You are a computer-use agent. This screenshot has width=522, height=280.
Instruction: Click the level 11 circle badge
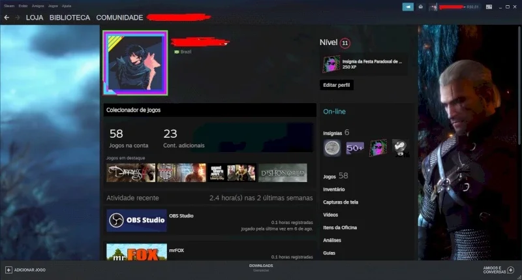tap(345, 43)
